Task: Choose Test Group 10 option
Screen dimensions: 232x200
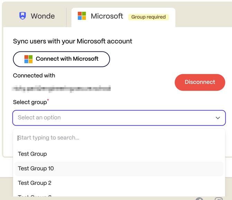Action: [x=119, y=169]
